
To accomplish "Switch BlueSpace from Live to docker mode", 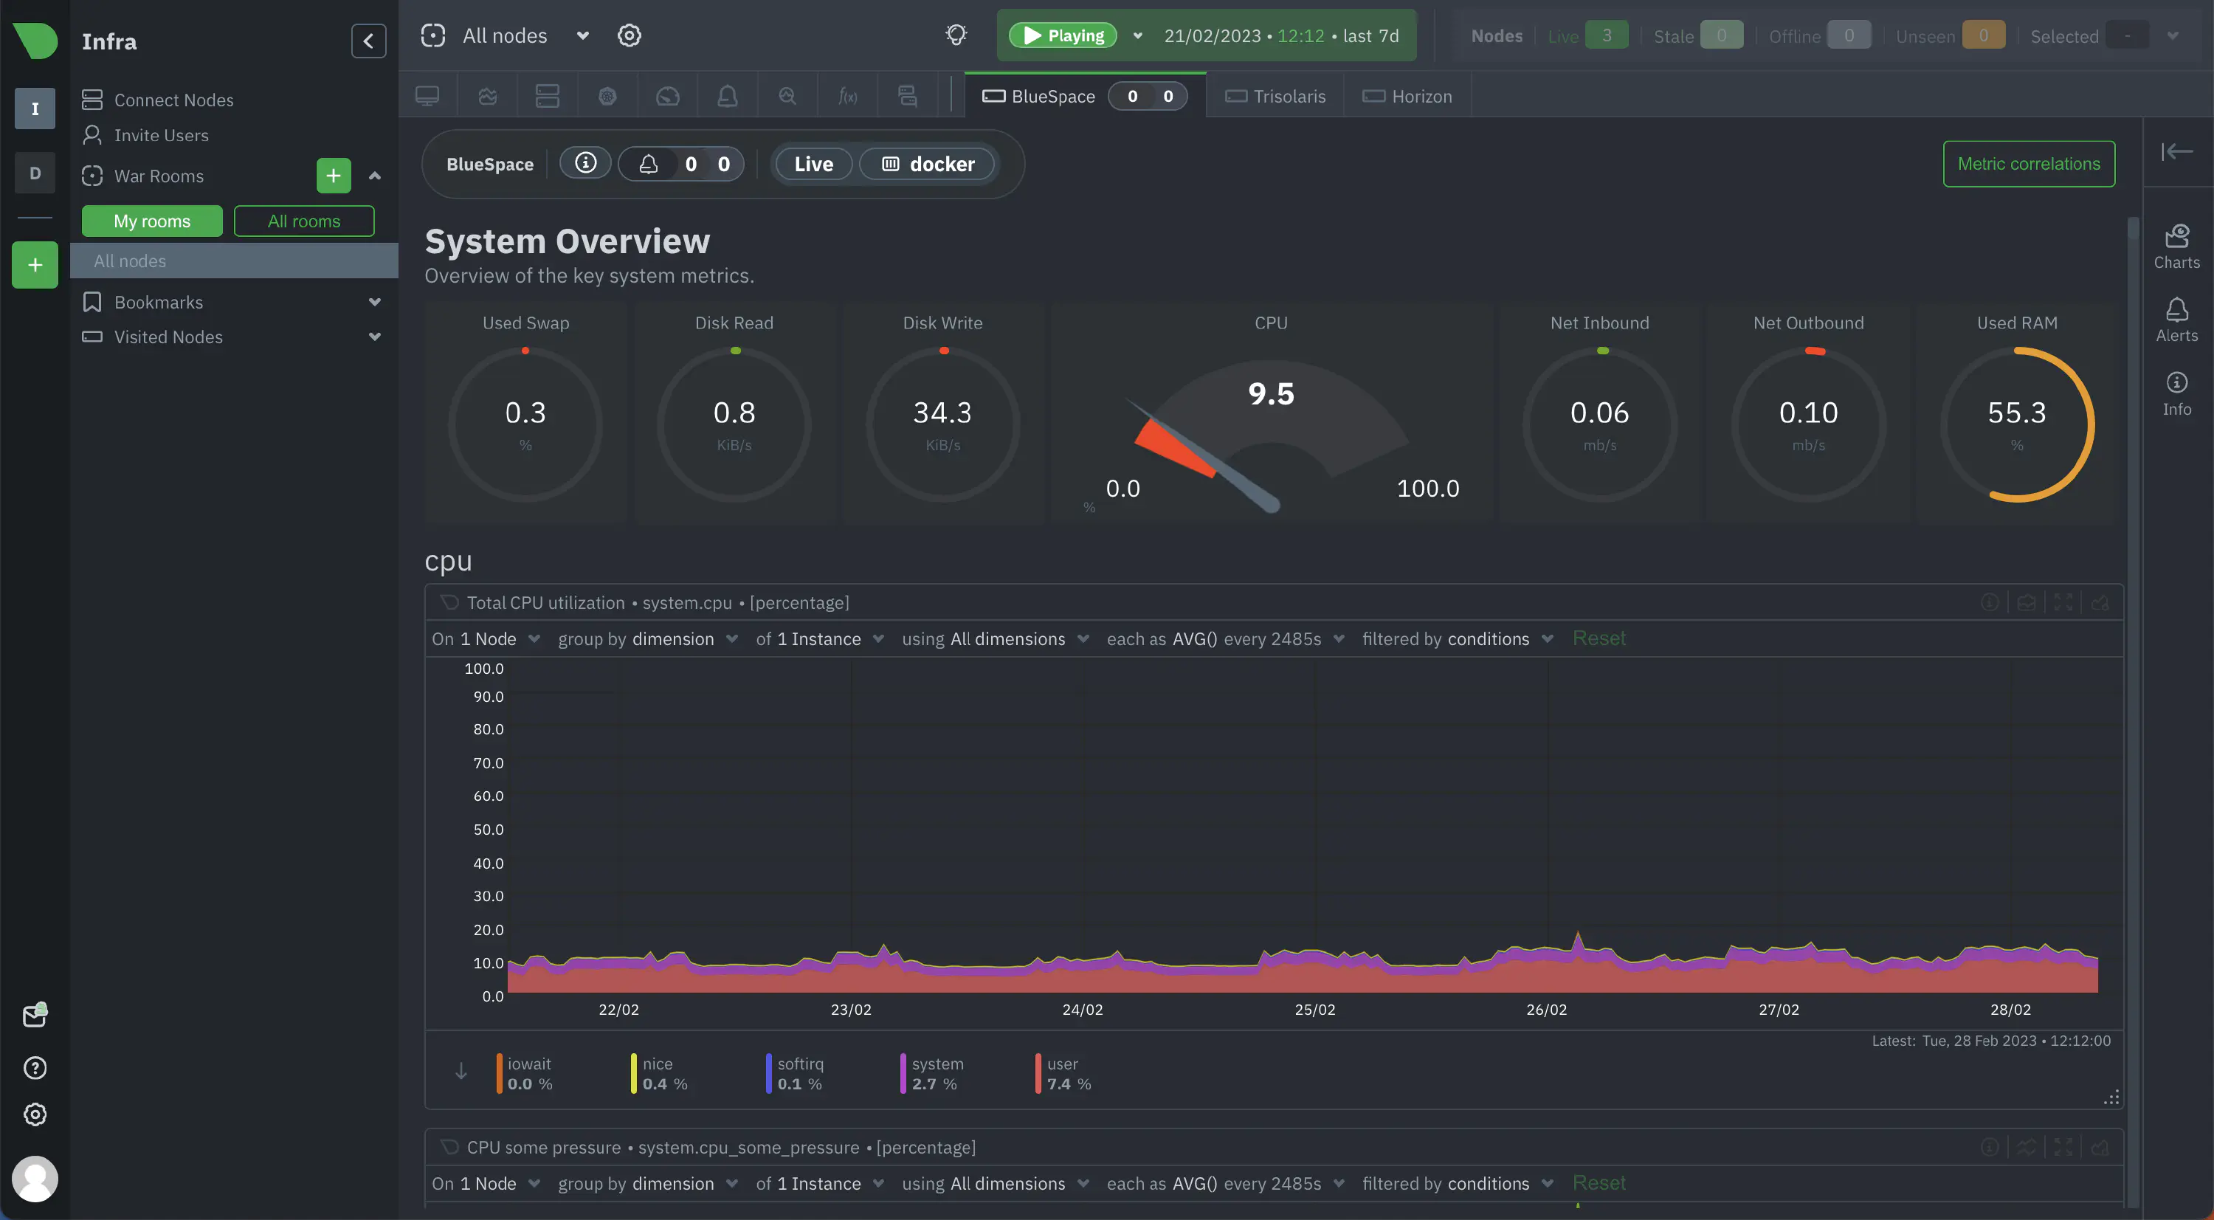I will 928,163.
